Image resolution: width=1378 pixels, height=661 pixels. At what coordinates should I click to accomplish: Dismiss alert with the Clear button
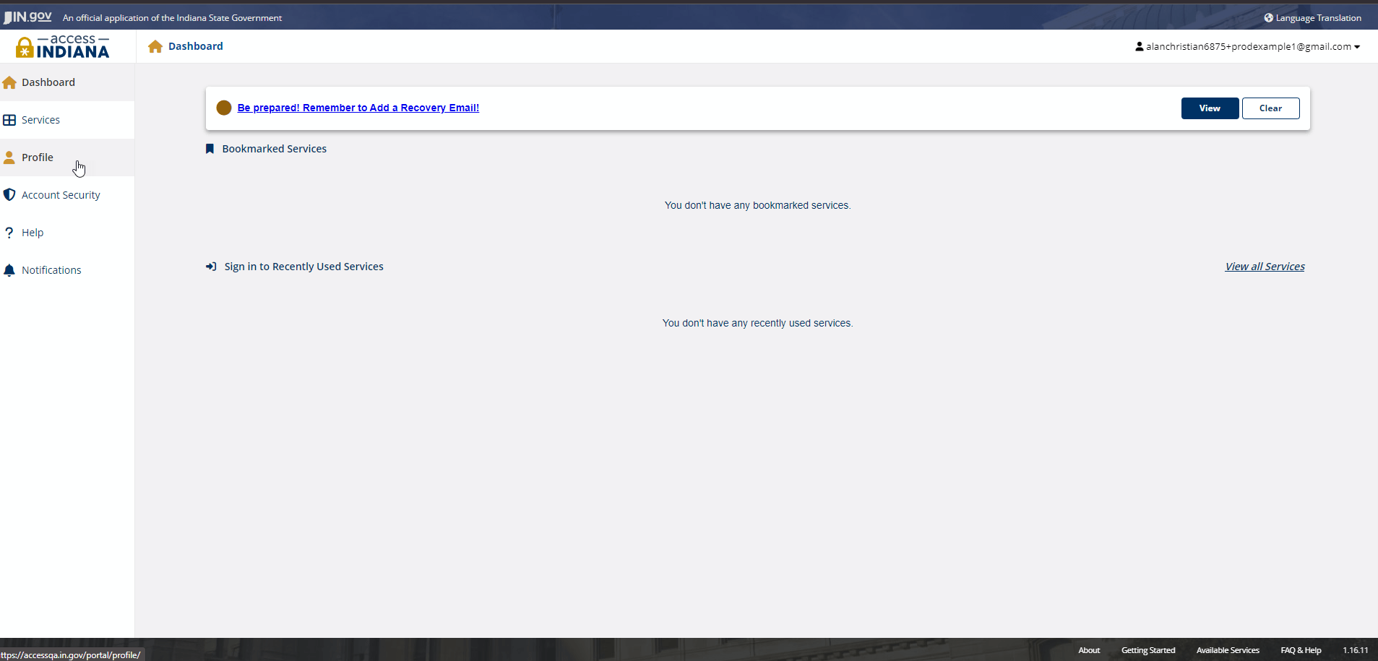[1270, 108]
